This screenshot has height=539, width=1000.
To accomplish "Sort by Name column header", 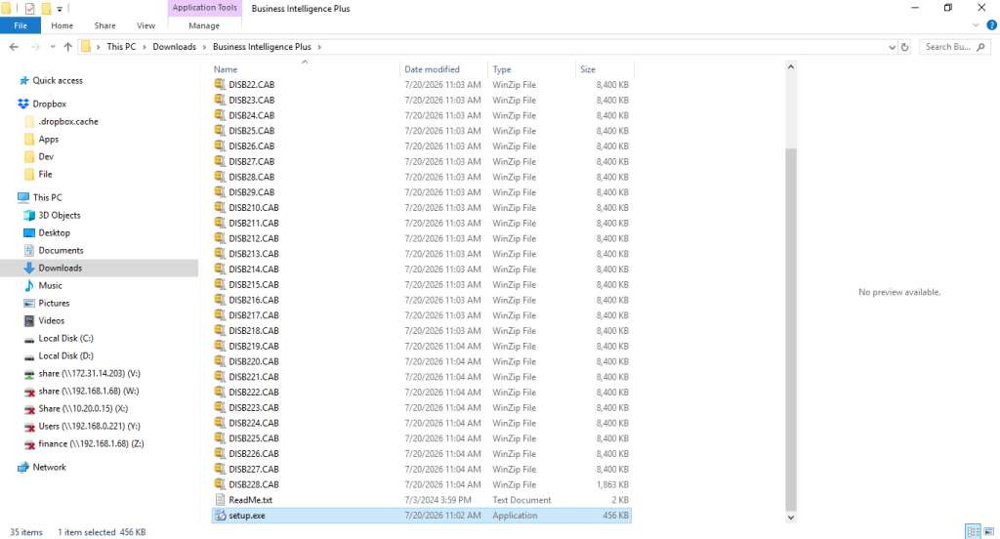I will [305, 69].
